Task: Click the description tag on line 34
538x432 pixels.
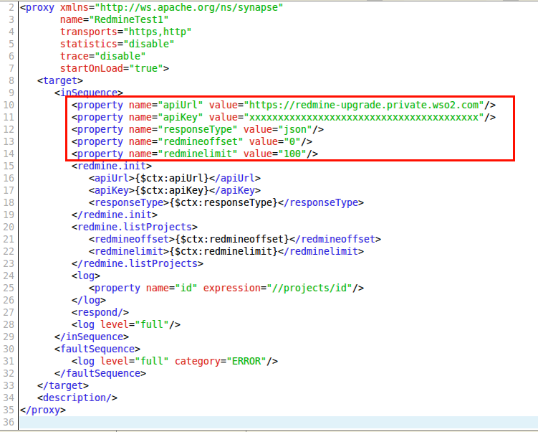Action: click(x=77, y=398)
